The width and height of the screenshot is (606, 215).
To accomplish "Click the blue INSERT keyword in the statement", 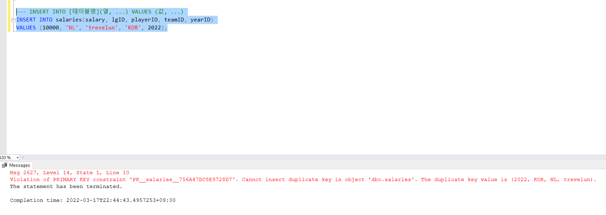I will (26, 20).
